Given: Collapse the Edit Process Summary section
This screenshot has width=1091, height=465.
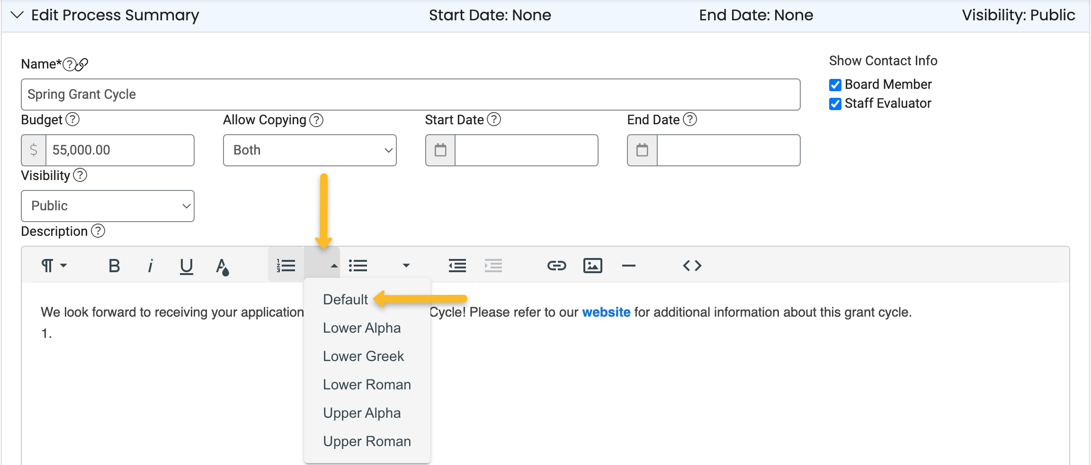Looking at the screenshot, I should pyautogui.click(x=17, y=15).
